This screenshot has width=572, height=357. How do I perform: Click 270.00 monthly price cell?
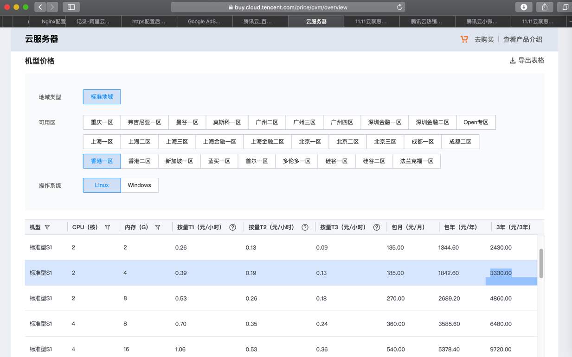395,299
